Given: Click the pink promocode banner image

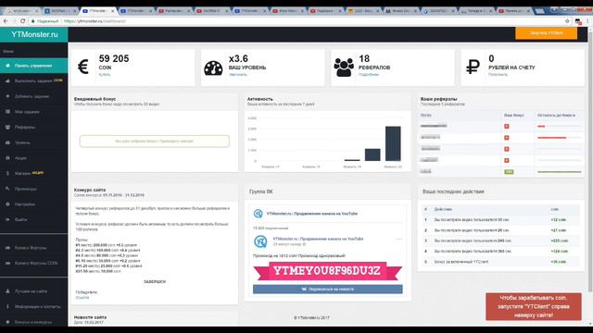Looking at the screenshot, I should [327, 271].
